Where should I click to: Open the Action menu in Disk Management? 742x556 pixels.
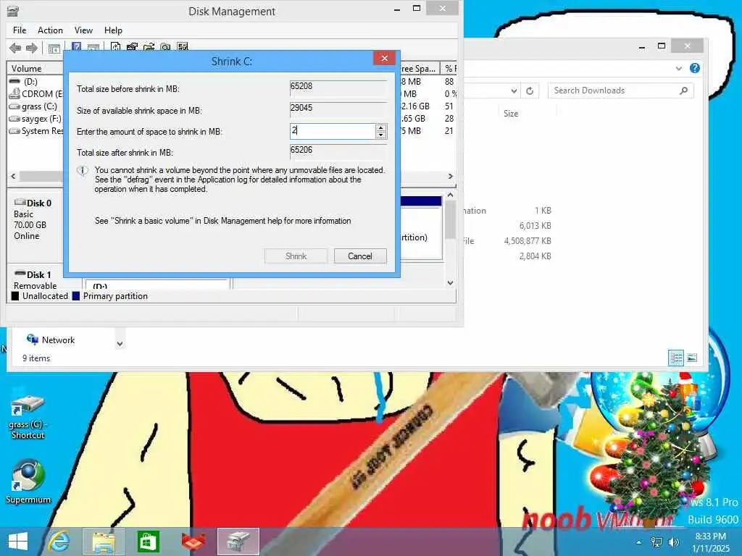[x=50, y=30]
